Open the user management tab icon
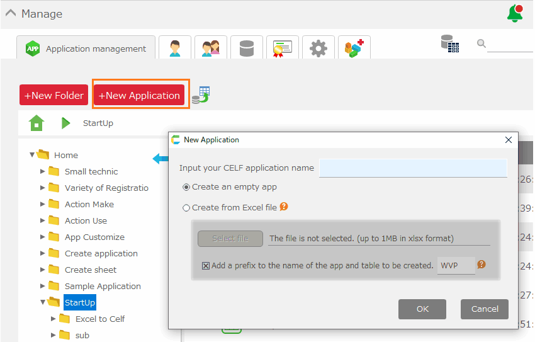535x342 pixels. point(175,48)
